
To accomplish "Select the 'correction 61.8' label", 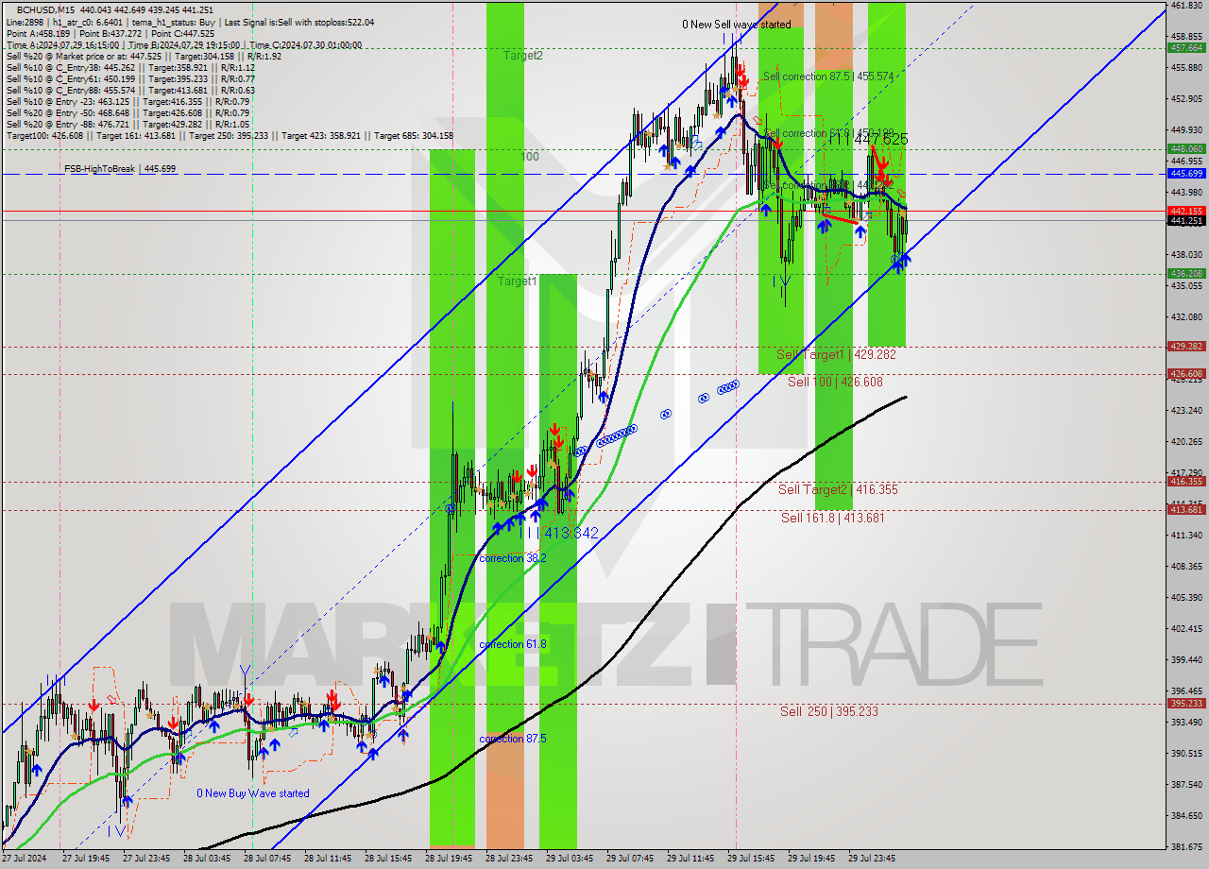I will coord(513,644).
